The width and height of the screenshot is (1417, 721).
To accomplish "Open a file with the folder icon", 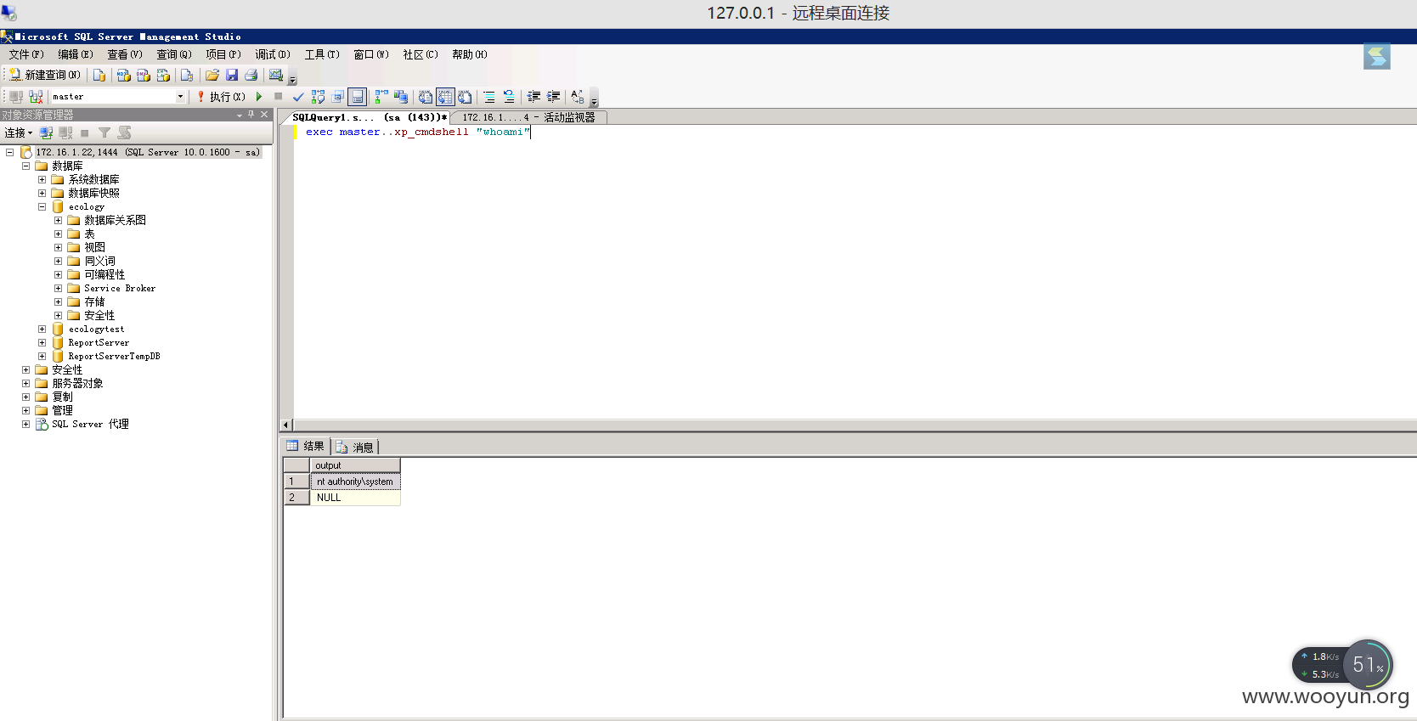I will pyautogui.click(x=212, y=75).
